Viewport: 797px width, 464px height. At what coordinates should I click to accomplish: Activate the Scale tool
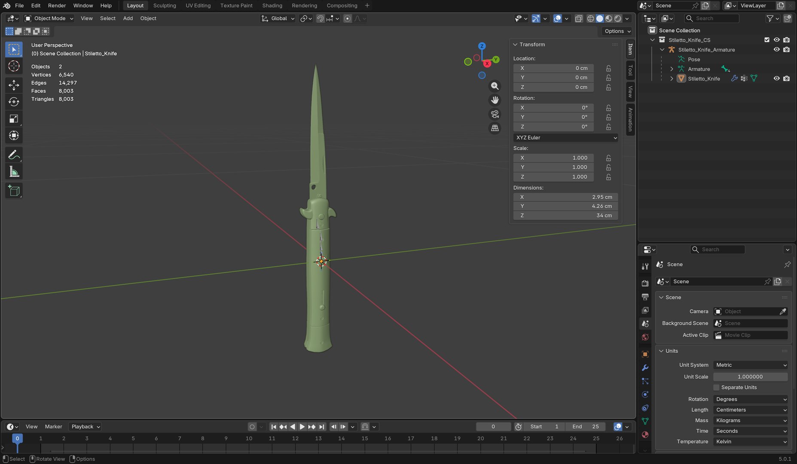14,119
